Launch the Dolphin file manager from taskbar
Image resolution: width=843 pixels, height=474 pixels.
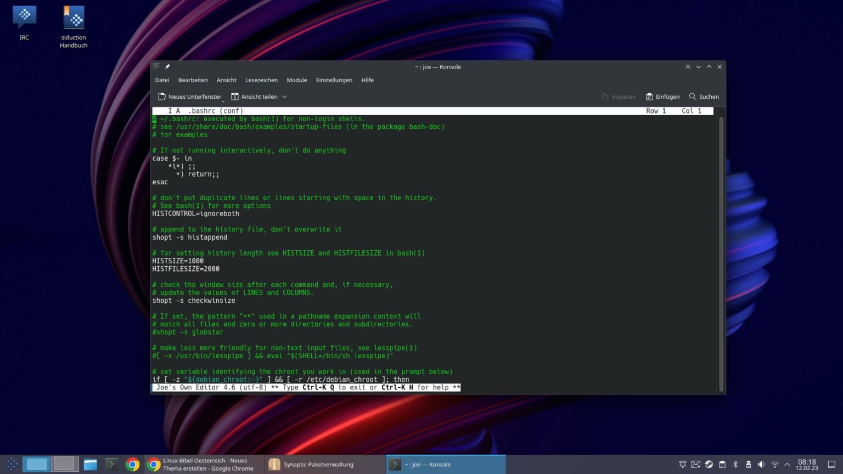pos(91,464)
